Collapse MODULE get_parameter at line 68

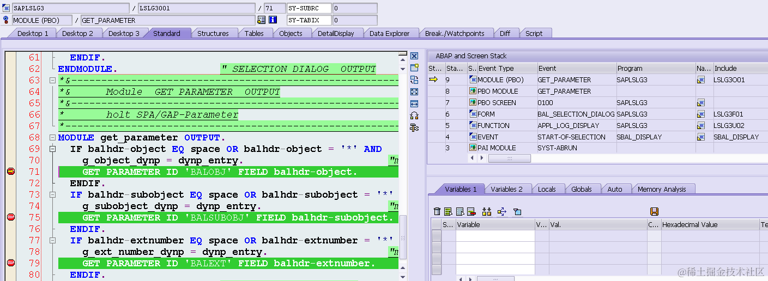point(53,137)
